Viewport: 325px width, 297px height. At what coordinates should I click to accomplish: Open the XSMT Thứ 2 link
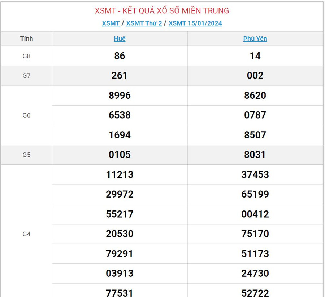click(x=144, y=23)
